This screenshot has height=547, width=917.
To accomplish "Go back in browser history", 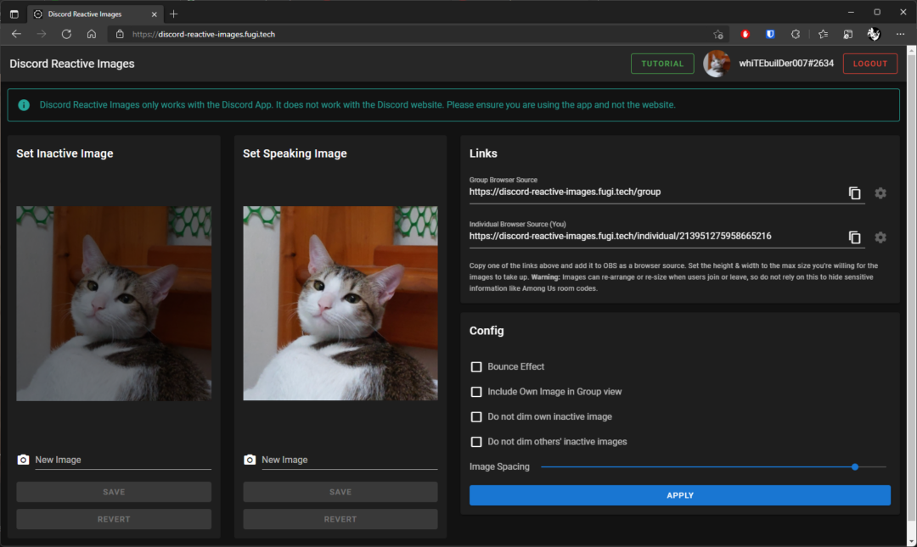I will pyautogui.click(x=16, y=34).
